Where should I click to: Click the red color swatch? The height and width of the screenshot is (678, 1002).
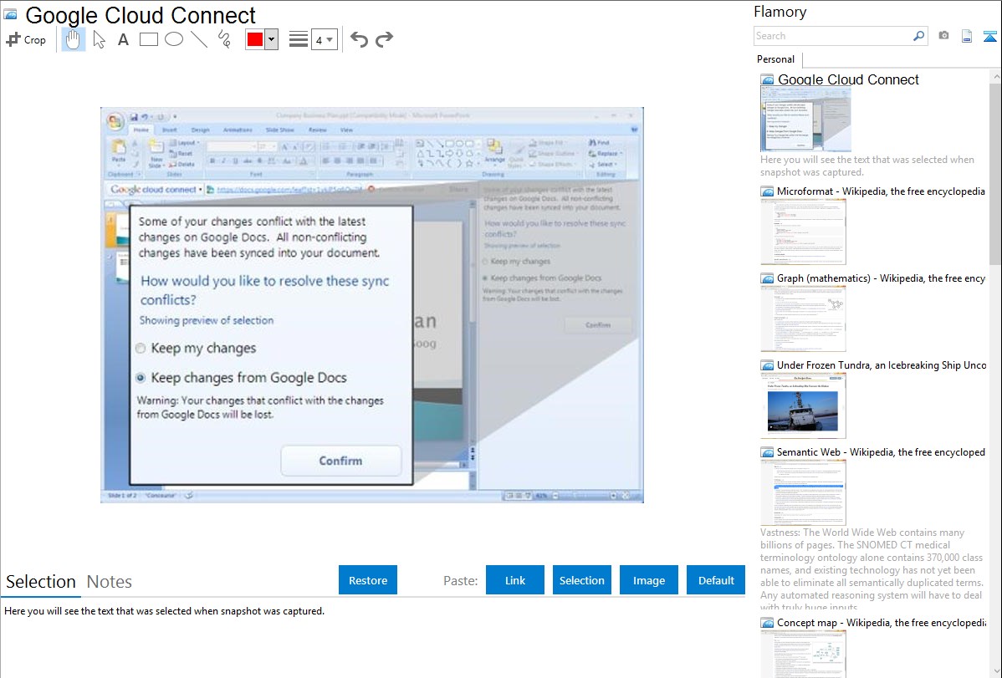click(255, 39)
